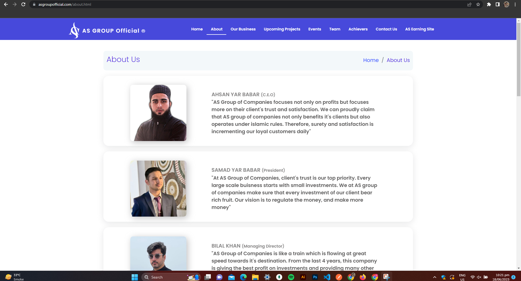
Task: Open the Snipping Tool taskbar icon
Action: tap(387, 277)
